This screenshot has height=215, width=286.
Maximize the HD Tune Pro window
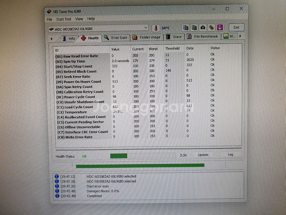pyautogui.click(x=227, y=9)
